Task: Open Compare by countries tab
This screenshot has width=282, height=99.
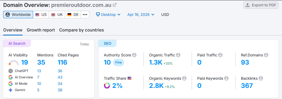Action: [82, 30]
